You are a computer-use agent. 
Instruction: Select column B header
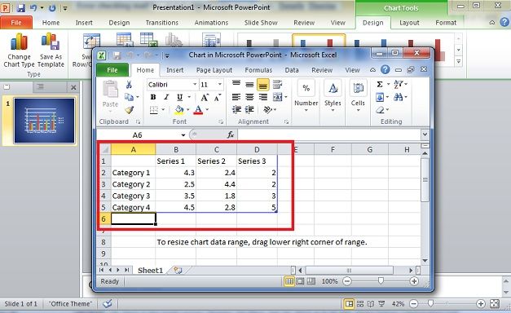(x=176, y=150)
